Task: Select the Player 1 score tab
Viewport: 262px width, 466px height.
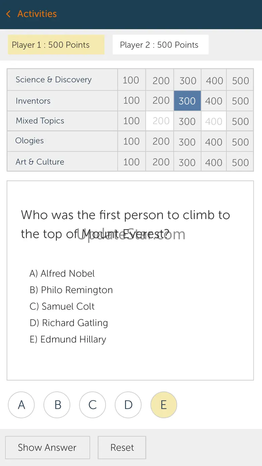Action: coord(56,45)
